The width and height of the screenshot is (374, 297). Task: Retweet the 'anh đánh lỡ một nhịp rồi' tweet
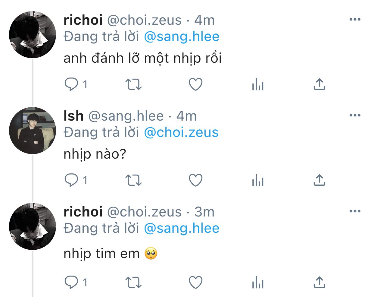[133, 84]
